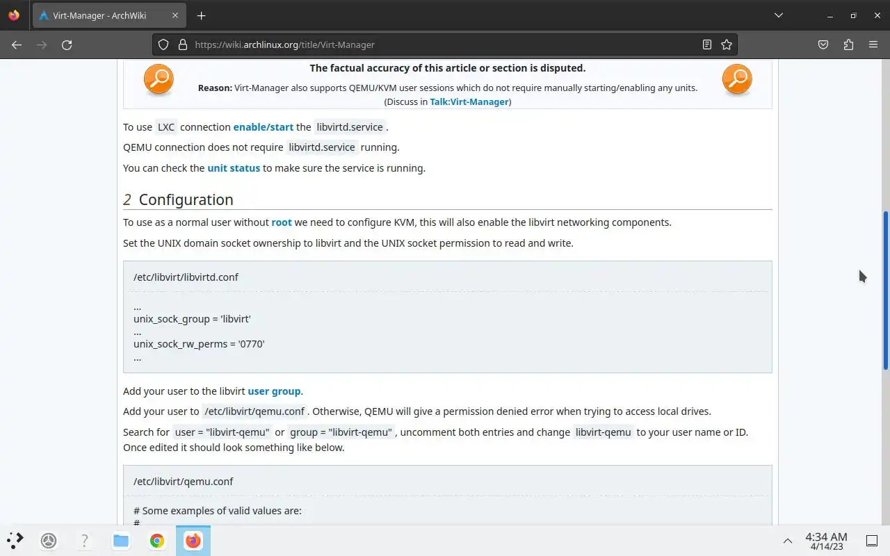Click the show desktop icon
The width and height of the screenshot is (890, 556).
(872, 541)
